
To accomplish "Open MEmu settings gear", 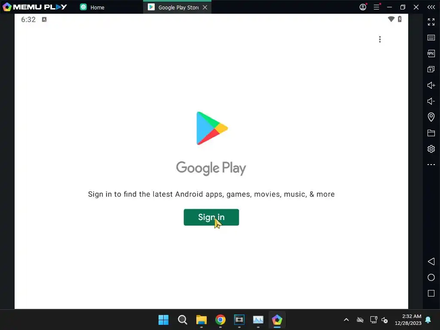I will tap(431, 149).
